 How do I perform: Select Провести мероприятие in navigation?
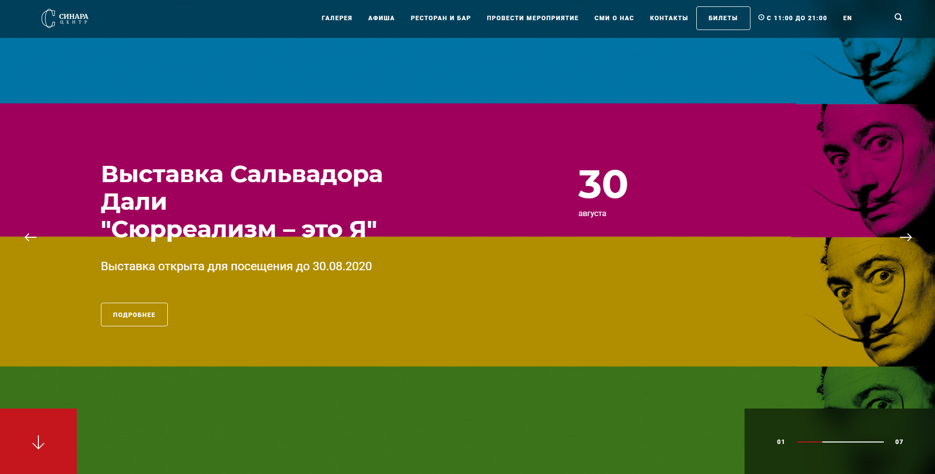(533, 18)
